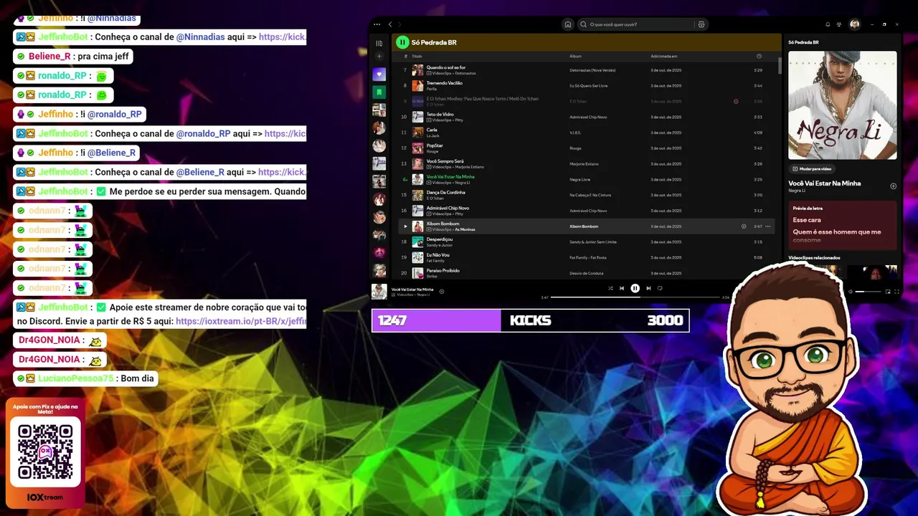The width and height of the screenshot is (918, 516).
Task: Open the mini player icon
Action: coord(888,292)
